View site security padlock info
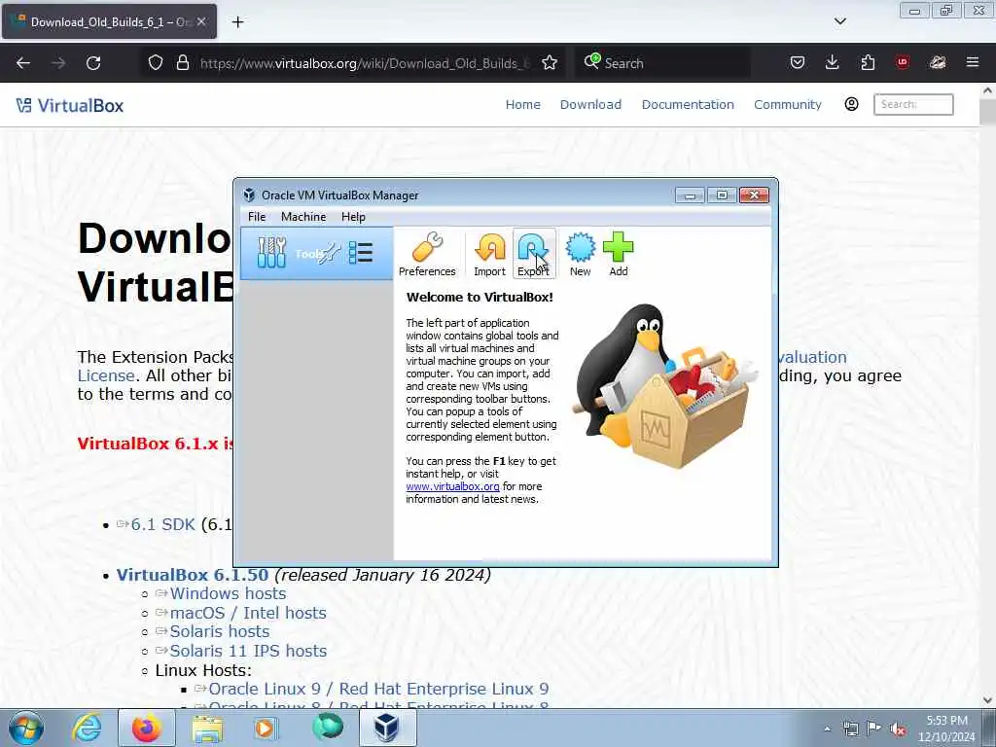The width and height of the screenshot is (996, 747). click(x=182, y=63)
